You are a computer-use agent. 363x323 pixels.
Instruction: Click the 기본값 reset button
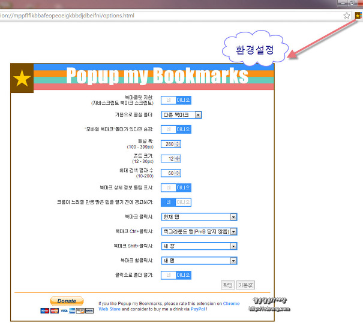[x=246, y=285]
